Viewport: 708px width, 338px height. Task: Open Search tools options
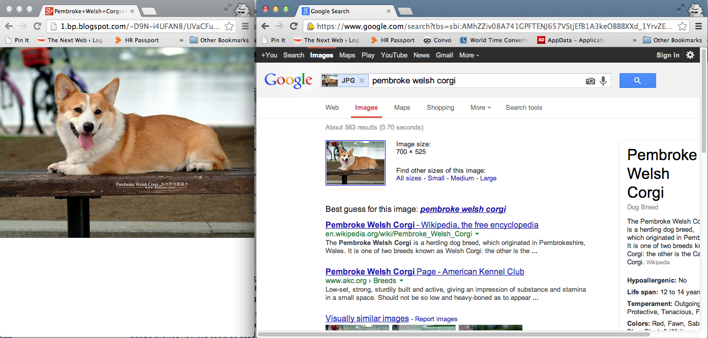(524, 107)
